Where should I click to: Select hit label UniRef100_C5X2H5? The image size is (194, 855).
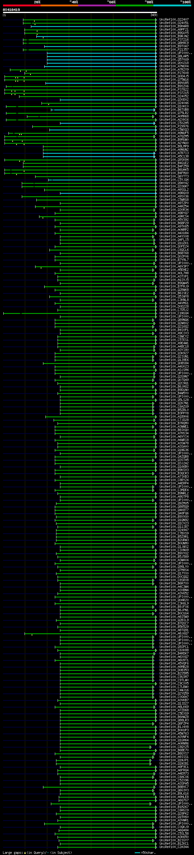coord(174,123)
